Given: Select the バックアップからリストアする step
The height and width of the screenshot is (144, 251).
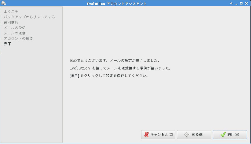Looking at the screenshot, I should click(x=29, y=17).
